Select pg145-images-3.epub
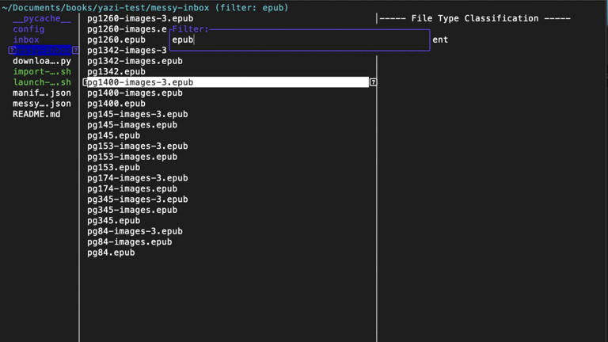The height and width of the screenshot is (342, 608). click(x=137, y=114)
